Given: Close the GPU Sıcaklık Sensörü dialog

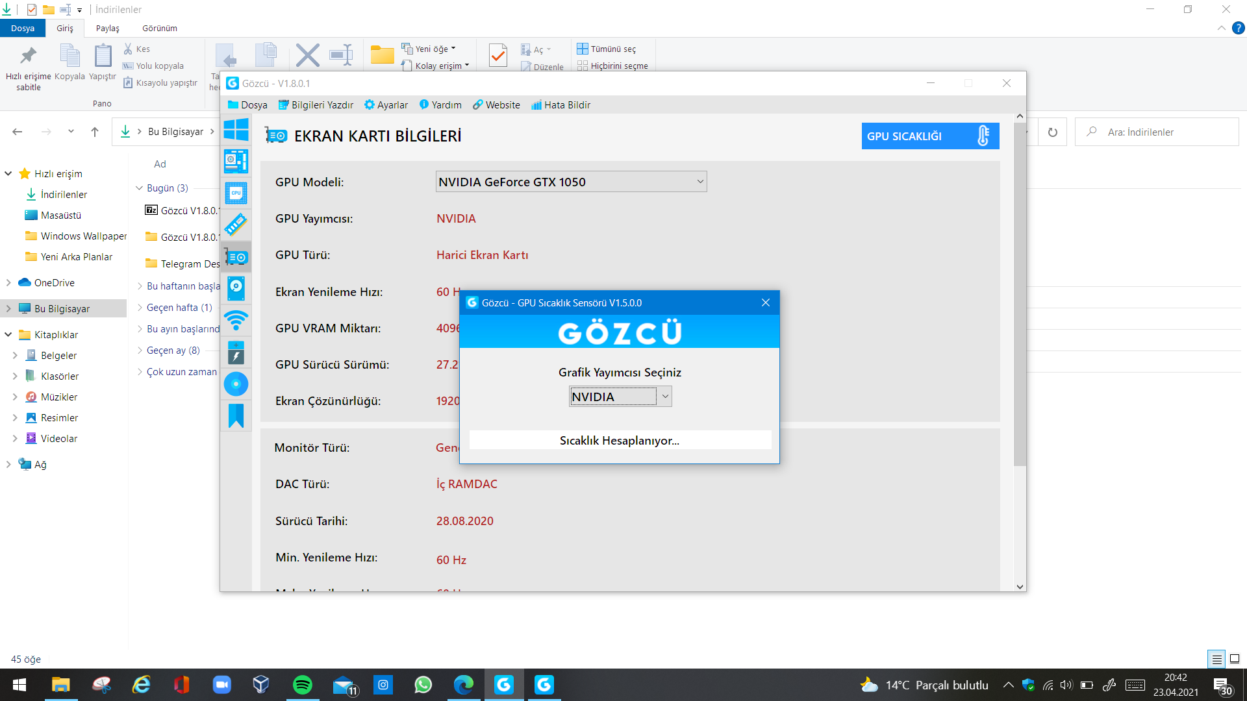Looking at the screenshot, I should click(766, 302).
